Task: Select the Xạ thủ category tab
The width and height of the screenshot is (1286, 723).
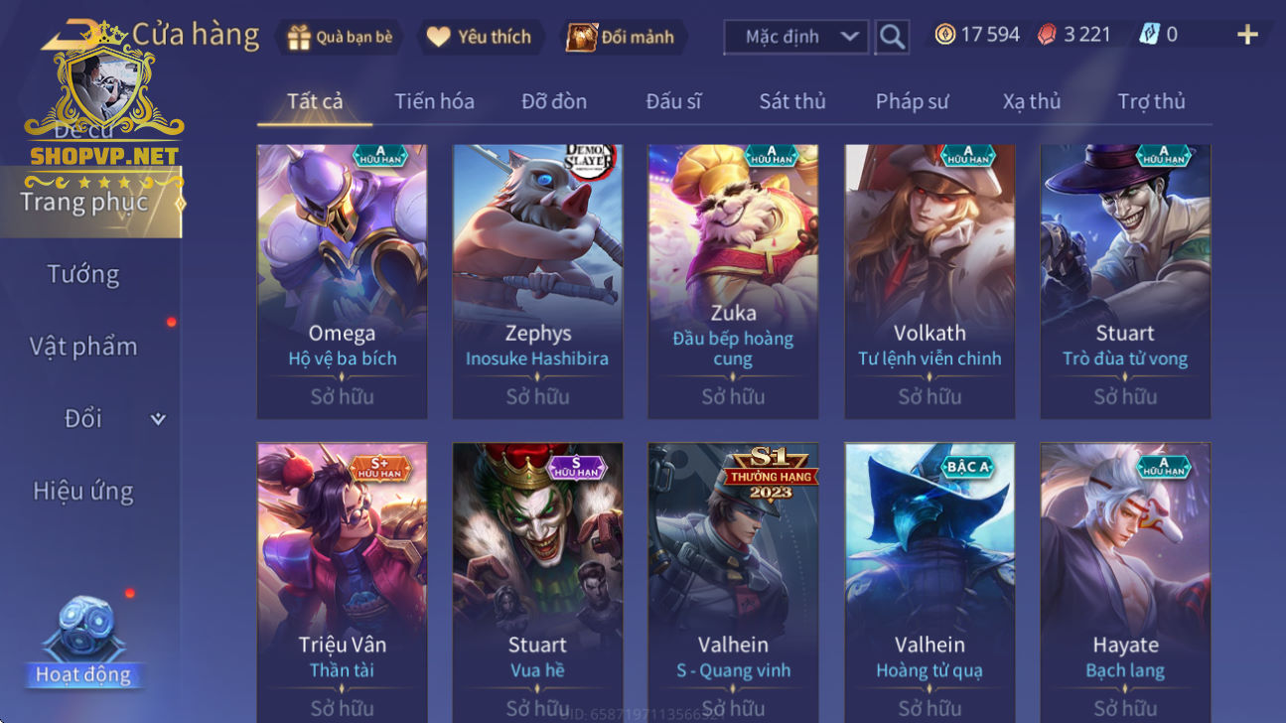Action: pos(1032,101)
